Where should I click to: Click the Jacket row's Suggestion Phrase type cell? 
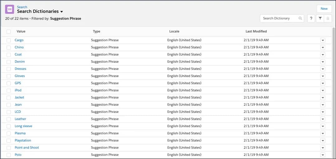click(105, 97)
